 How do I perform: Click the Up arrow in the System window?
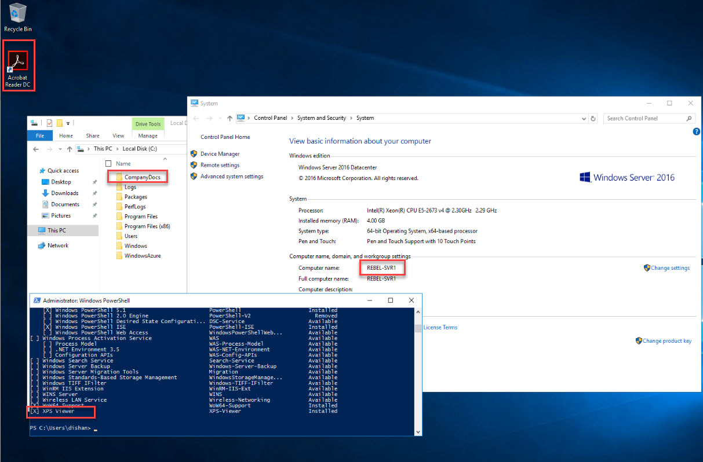pyautogui.click(x=230, y=118)
